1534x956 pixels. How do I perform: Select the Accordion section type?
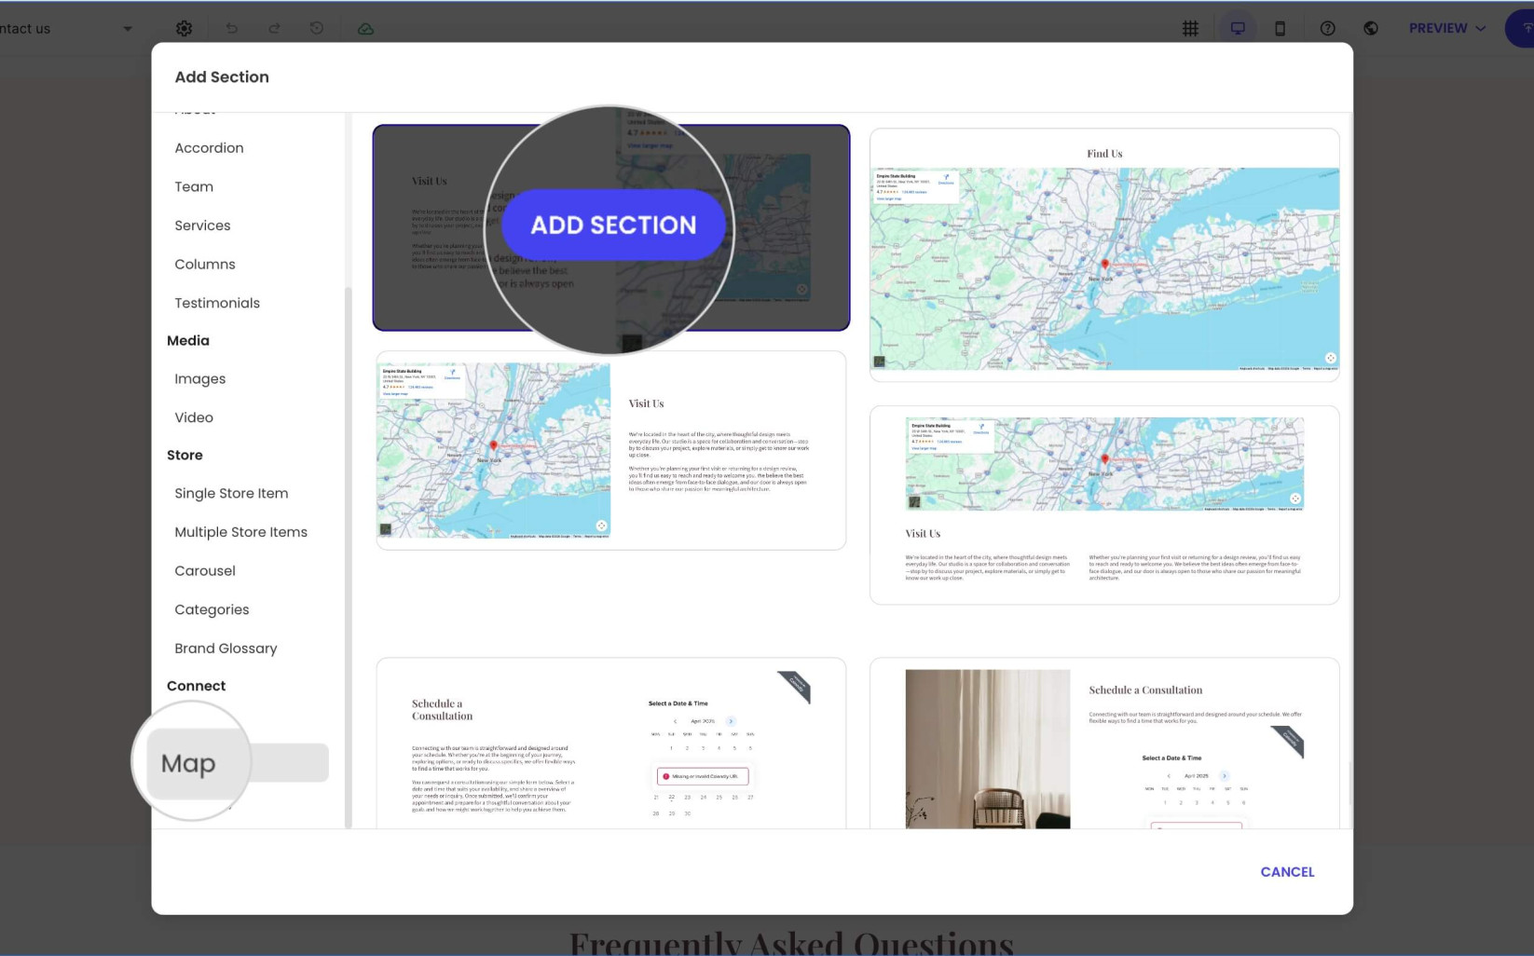(x=209, y=148)
